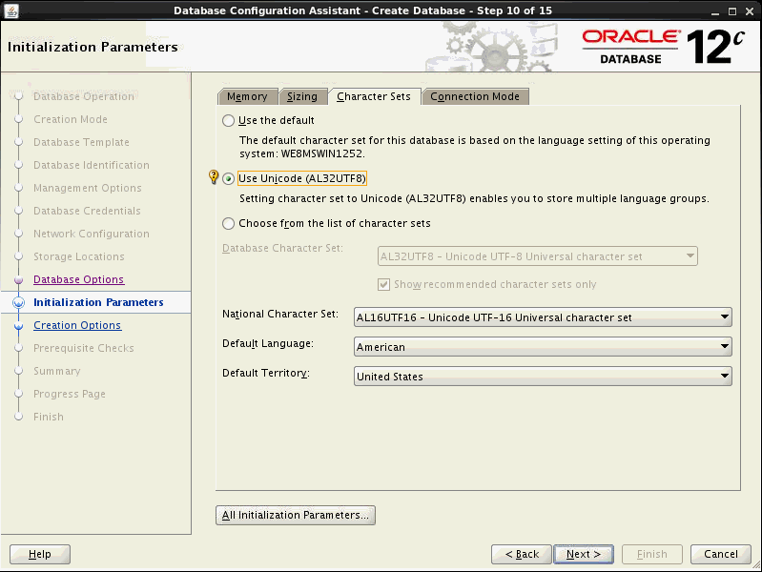Maximize the Database Configuration Assistant window
Image resolution: width=762 pixels, height=572 pixels.
click(x=732, y=10)
